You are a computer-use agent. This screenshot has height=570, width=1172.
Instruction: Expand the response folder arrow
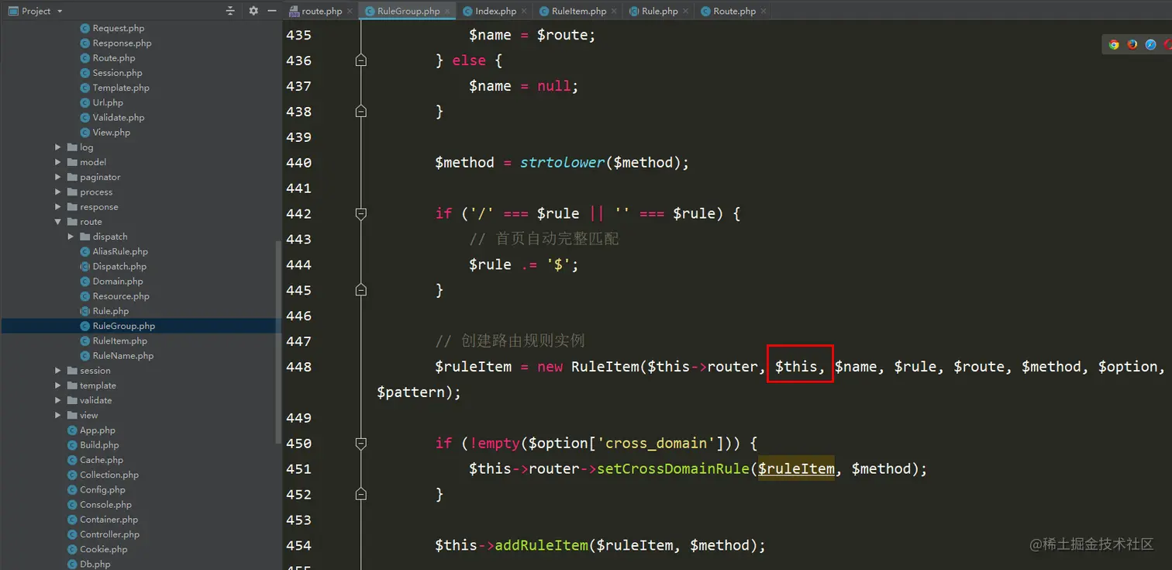[x=58, y=207]
